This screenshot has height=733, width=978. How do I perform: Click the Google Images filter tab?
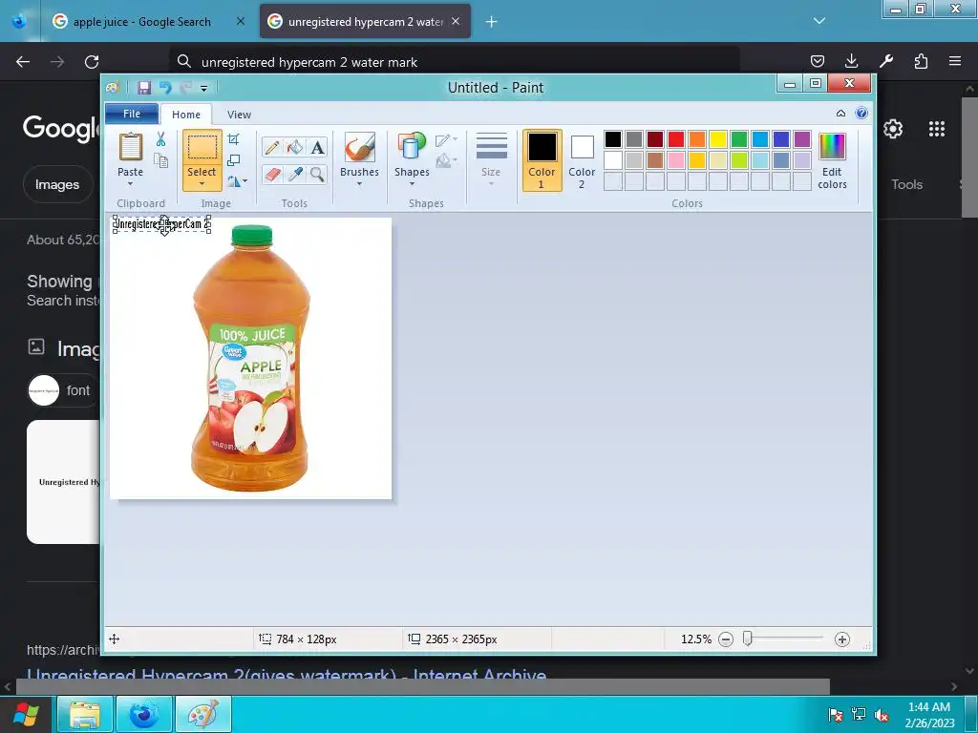(57, 184)
